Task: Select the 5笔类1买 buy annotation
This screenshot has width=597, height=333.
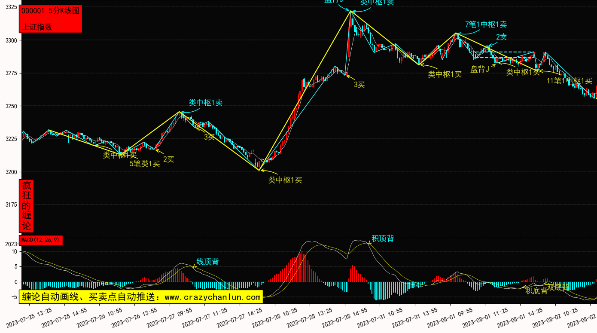Action: (145, 163)
